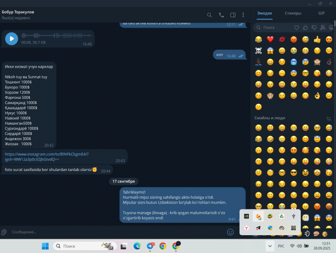The width and height of the screenshot is (336, 253).
Task: Click the Сообщение message input field
Action: tap(118, 232)
